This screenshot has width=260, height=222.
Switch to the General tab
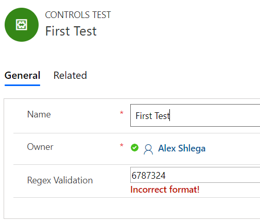[22, 75]
